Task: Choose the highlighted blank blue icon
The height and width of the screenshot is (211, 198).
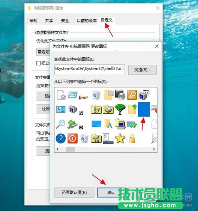Action: [x=144, y=109]
